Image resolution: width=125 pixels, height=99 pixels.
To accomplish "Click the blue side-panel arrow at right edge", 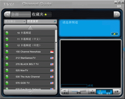I will [x=124, y=49].
